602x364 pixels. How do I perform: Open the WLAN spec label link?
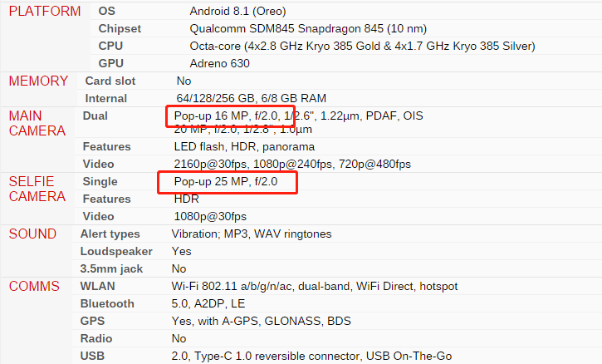click(x=98, y=287)
